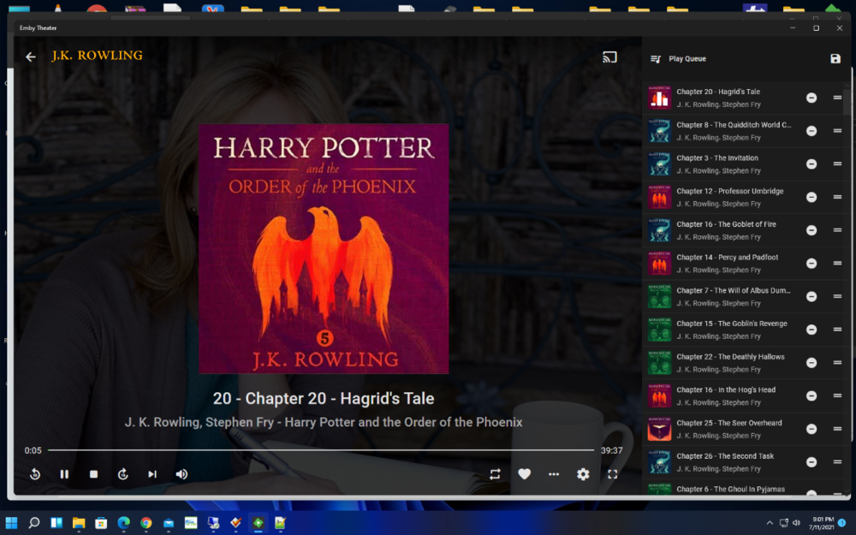Click drag handle for Chapter 20 - Hagrid's Tale
This screenshot has height=535, width=856.
[x=837, y=98]
